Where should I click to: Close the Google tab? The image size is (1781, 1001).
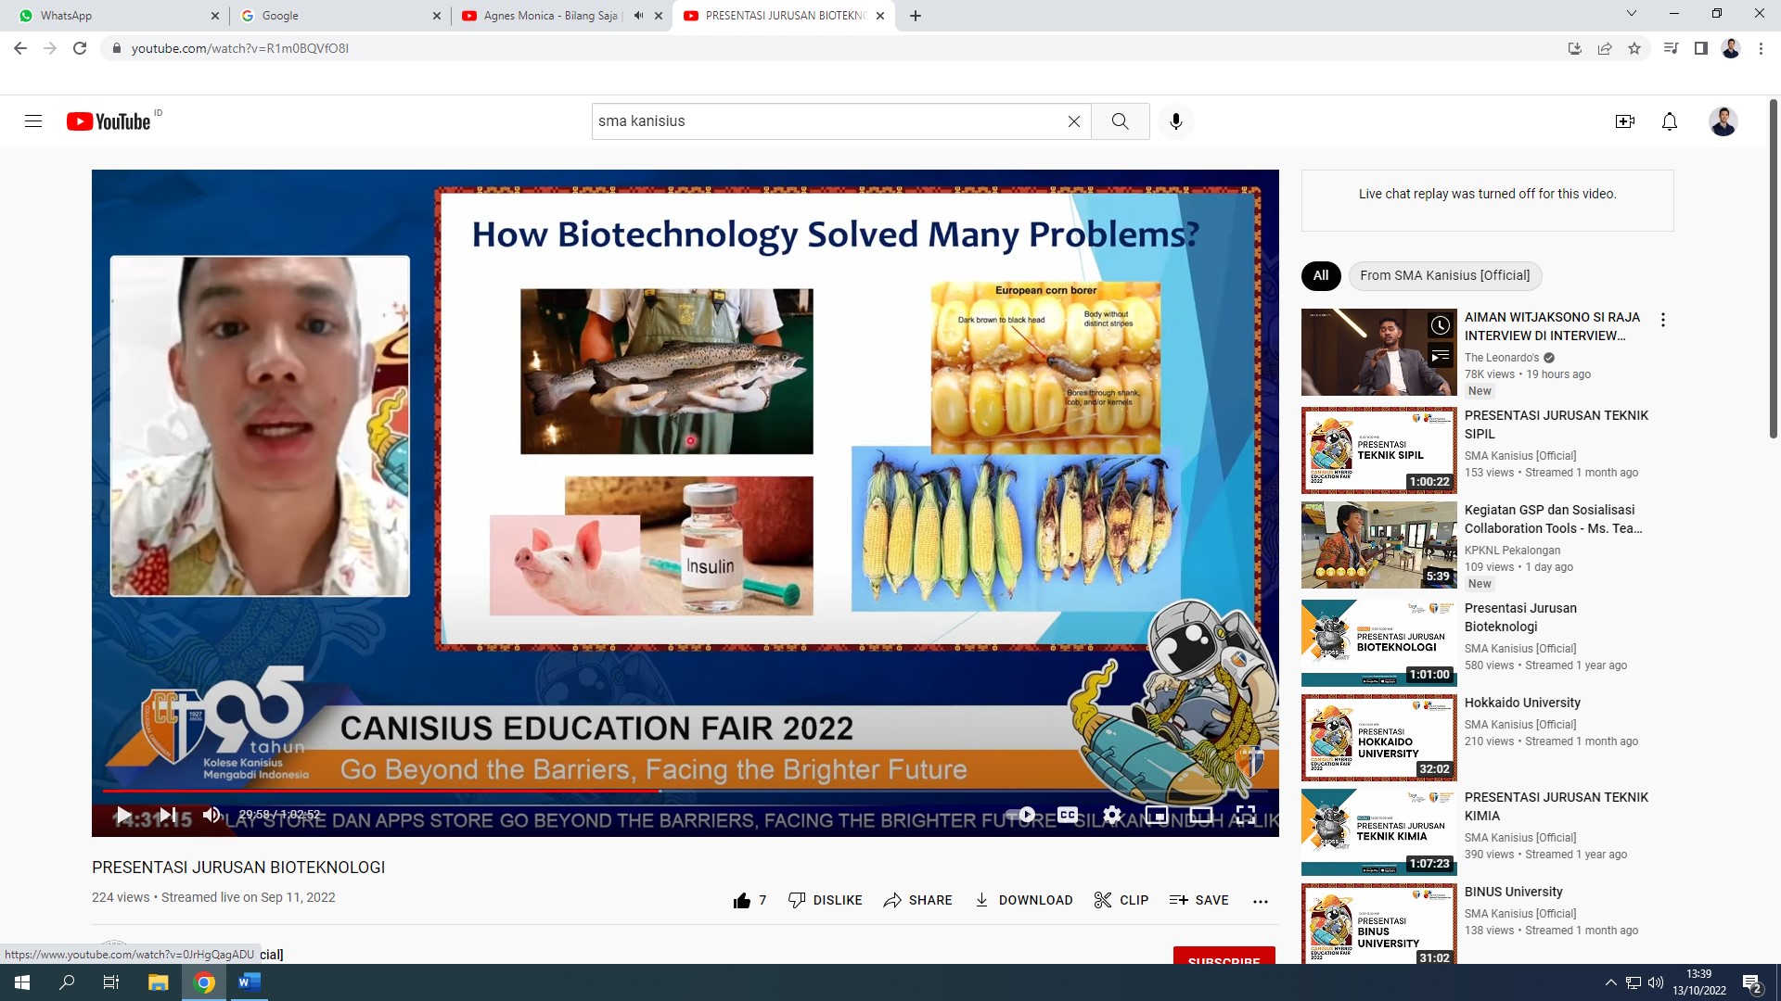pos(436,16)
